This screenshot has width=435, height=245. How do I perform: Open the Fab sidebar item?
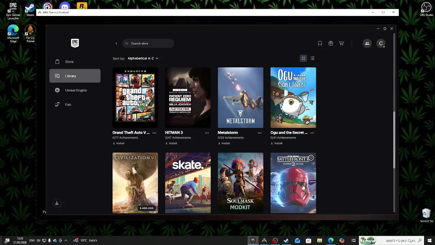(75, 104)
